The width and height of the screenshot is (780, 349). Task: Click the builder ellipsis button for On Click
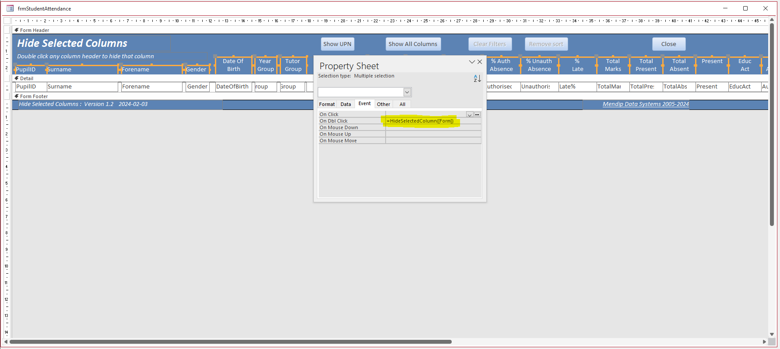click(477, 114)
